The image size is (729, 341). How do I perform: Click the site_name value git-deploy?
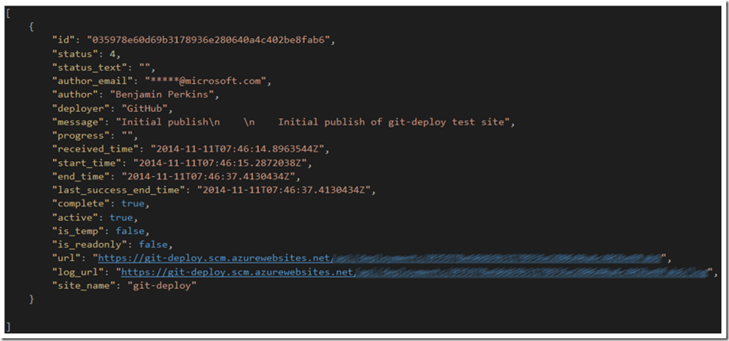click(161, 285)
